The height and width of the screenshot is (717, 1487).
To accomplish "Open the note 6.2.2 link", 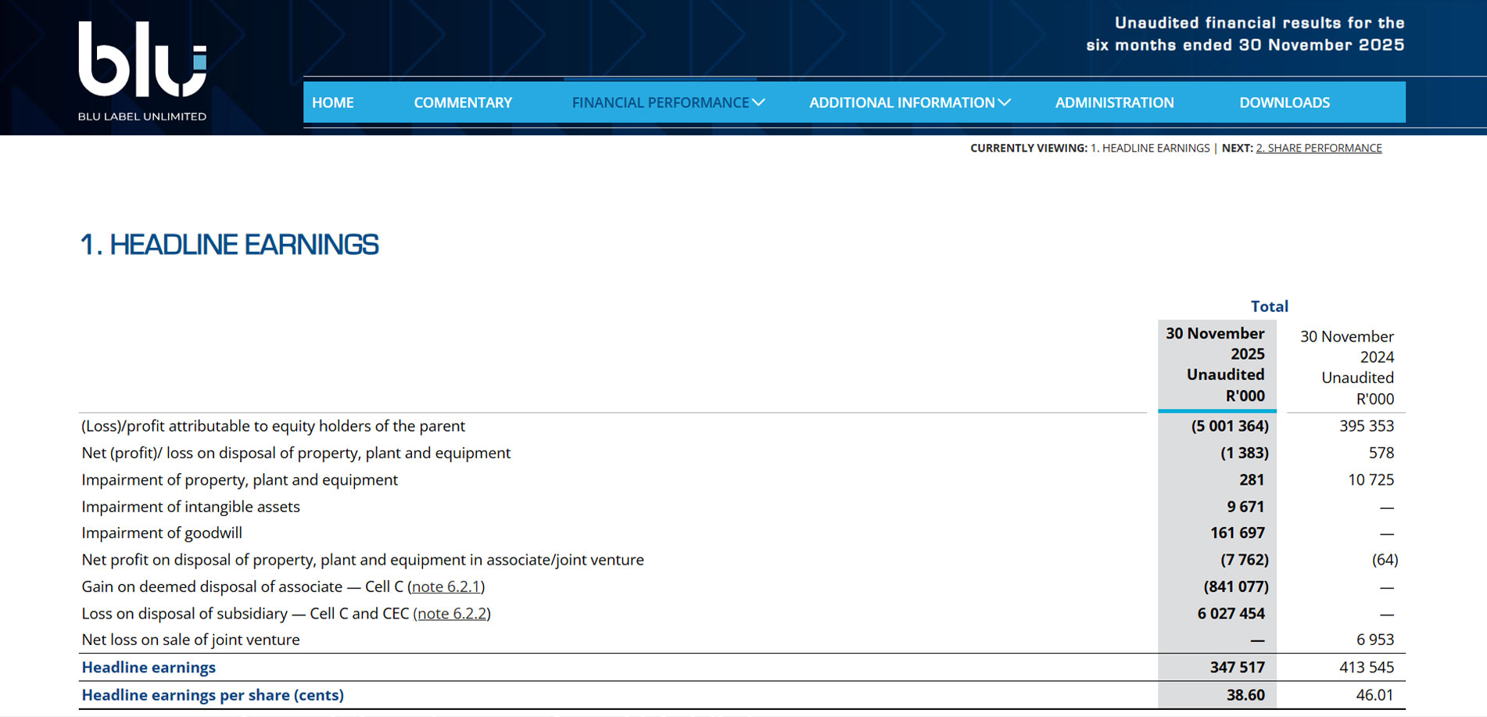I will point(452,614).
